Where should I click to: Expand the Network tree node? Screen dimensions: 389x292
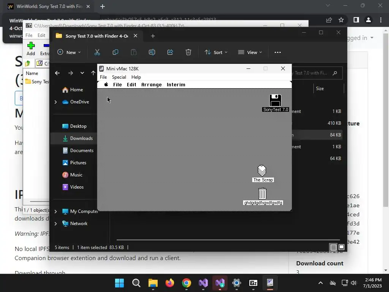pyautogui.click(x=55, y=224)
